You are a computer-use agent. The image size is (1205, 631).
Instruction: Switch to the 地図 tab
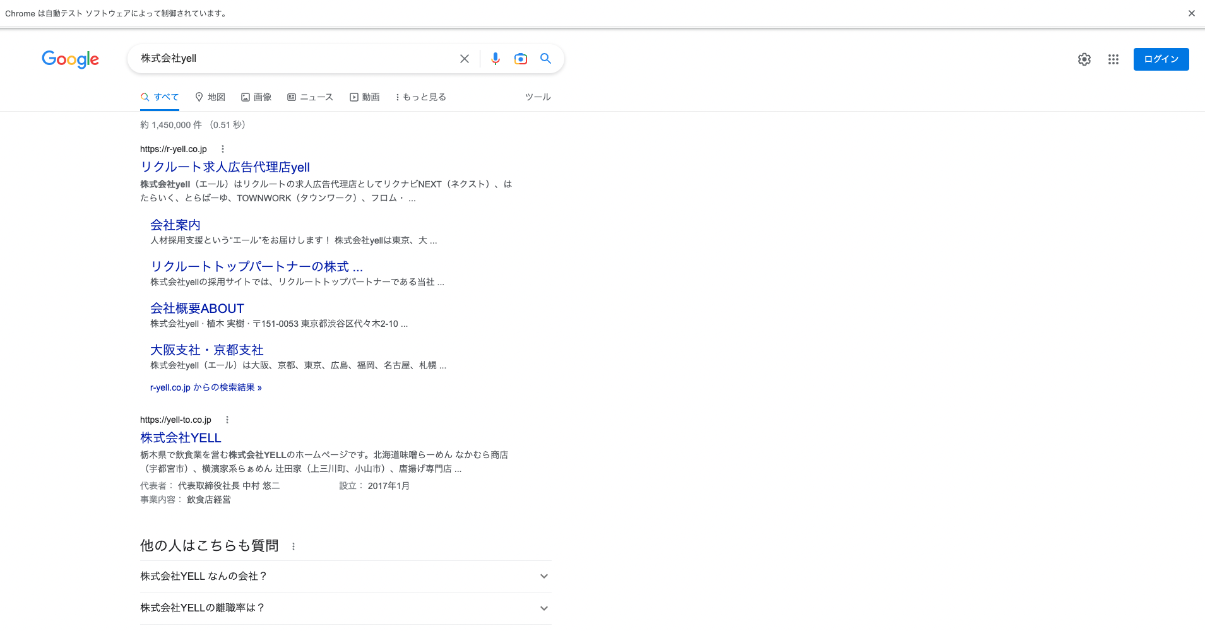click(210, 97)
